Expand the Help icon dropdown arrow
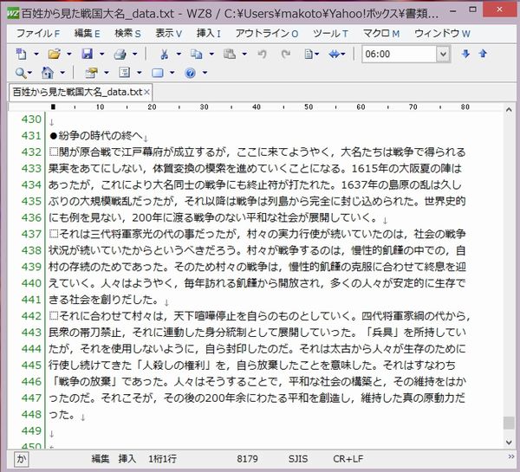 [x=205, y=73]
